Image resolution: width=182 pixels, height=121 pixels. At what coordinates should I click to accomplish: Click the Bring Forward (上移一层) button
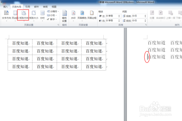pos(170,16)
